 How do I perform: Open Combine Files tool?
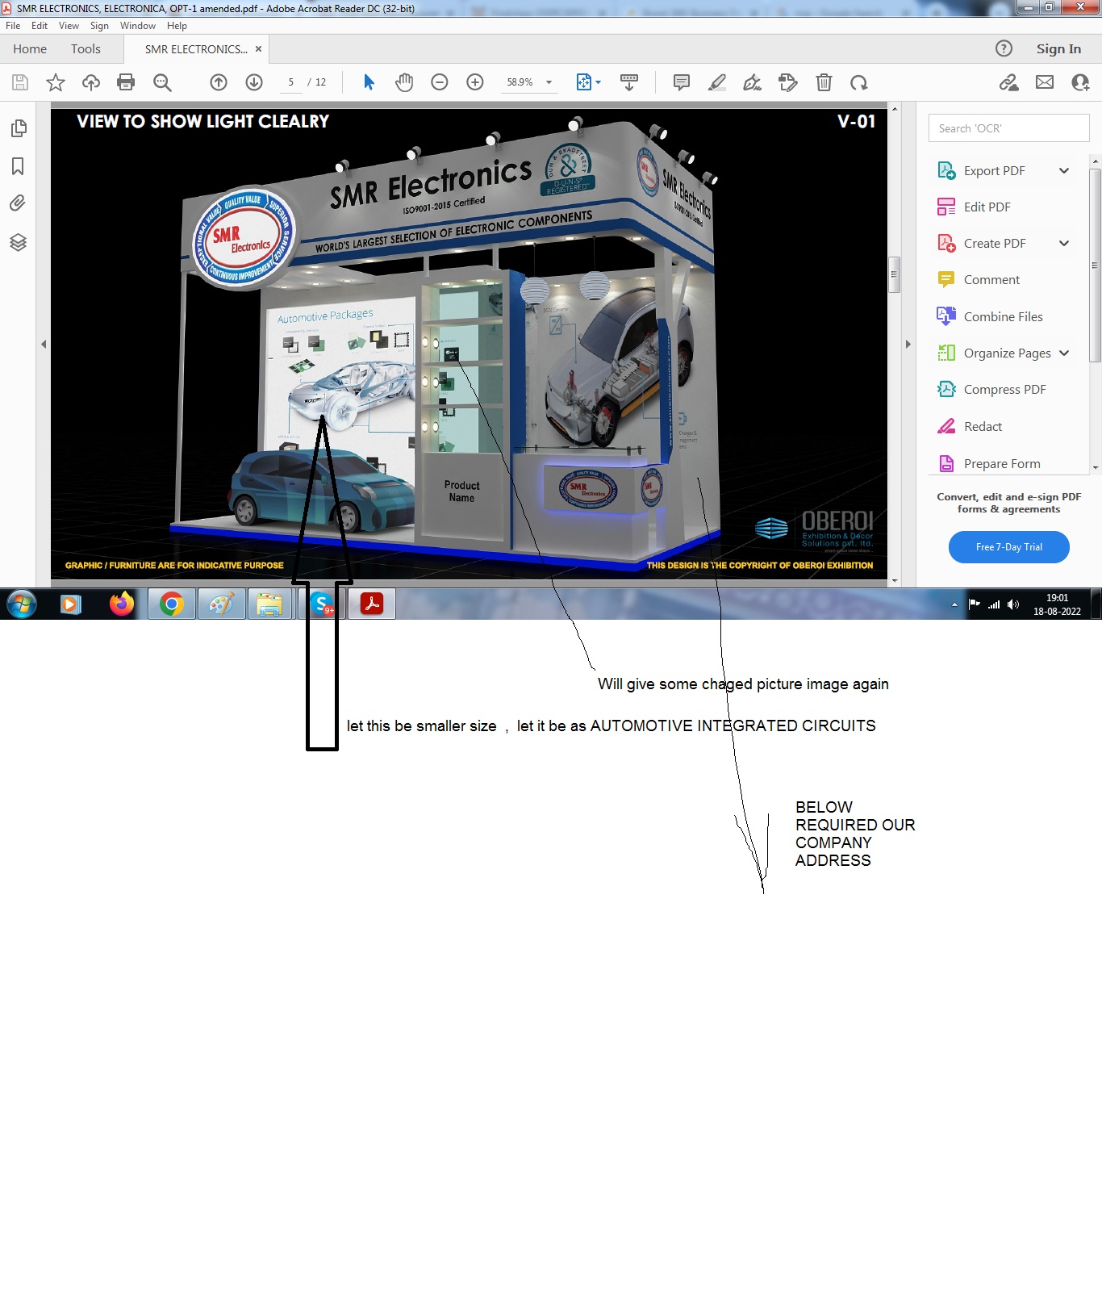click(x=1003, y=316)
